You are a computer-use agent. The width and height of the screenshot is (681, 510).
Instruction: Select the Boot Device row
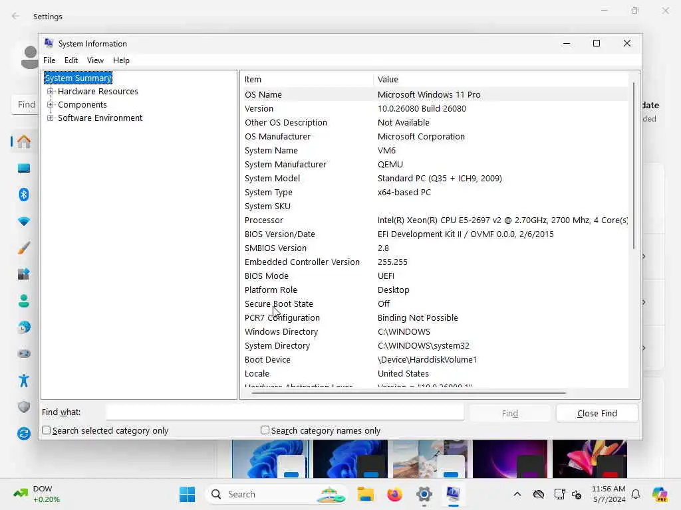pos(434,359)
